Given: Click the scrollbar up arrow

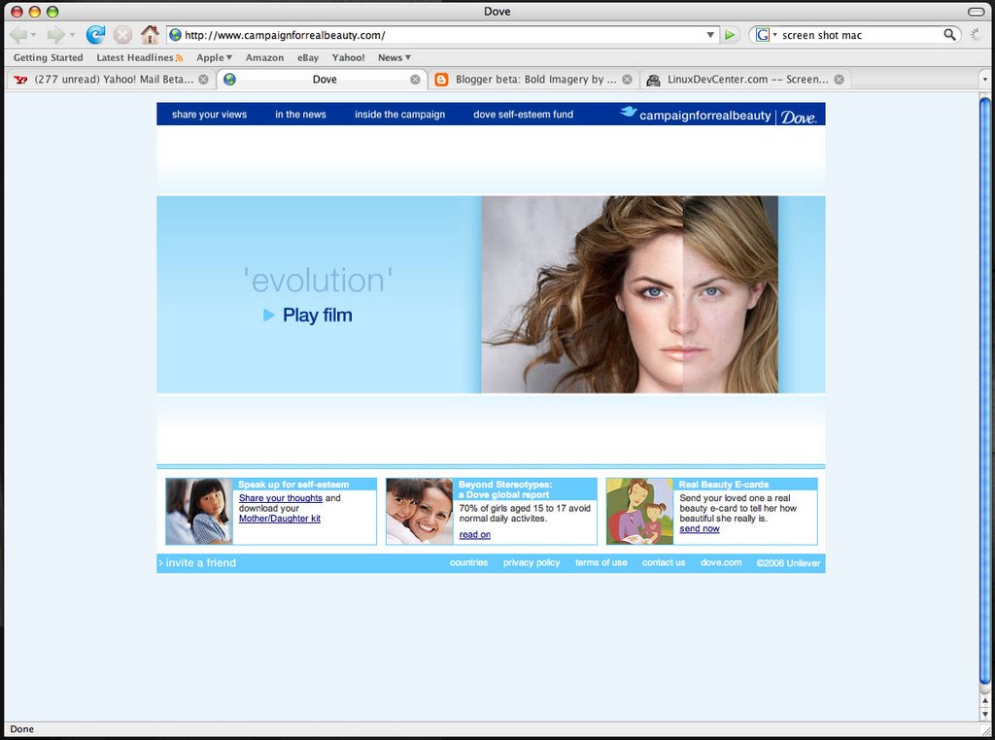Looking at the screenshot, I should 985,700.
